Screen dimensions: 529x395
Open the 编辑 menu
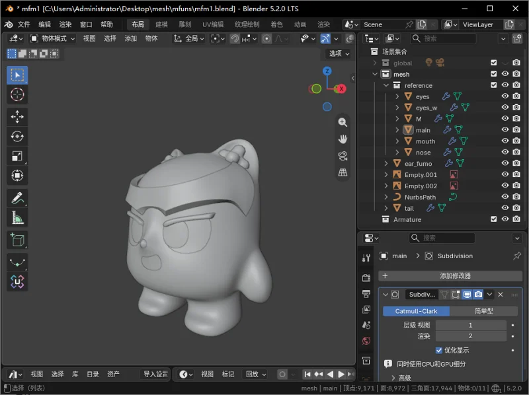tap(44, 24)
